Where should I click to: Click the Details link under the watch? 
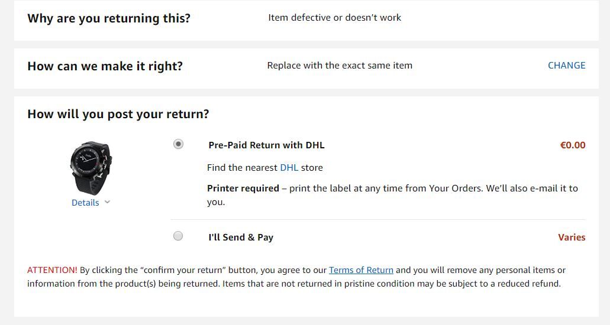(x=85, y=203)
